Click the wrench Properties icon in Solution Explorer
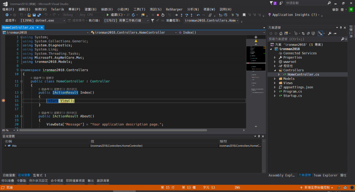The image size is (355, 192). [x=329, y=33]
